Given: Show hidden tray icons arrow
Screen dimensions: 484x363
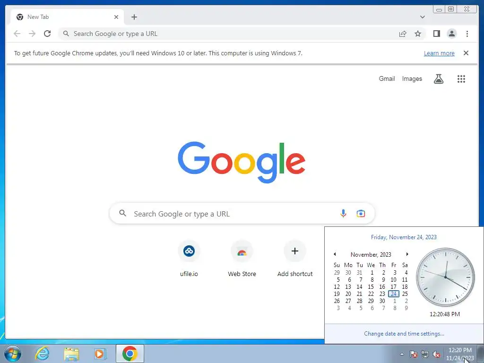Looking at the screenshot, I should [402, 354].
